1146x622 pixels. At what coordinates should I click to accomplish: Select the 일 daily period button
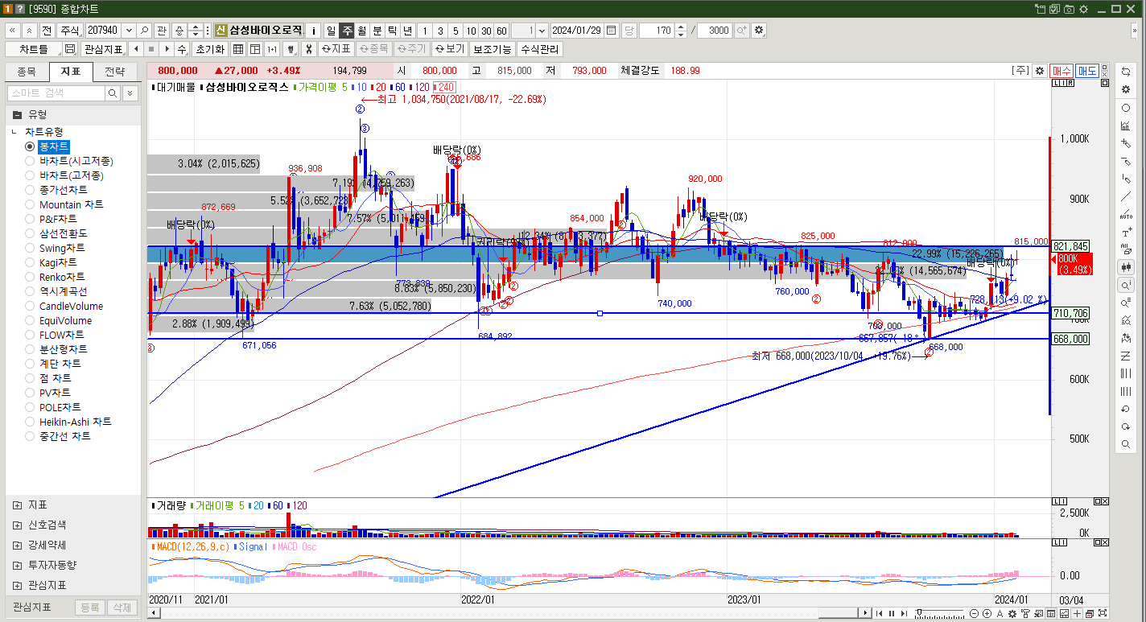point(331,31)
